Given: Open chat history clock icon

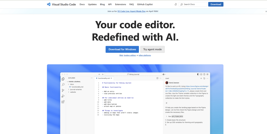Looking at the screenshot, I should (x=204, y=78).
